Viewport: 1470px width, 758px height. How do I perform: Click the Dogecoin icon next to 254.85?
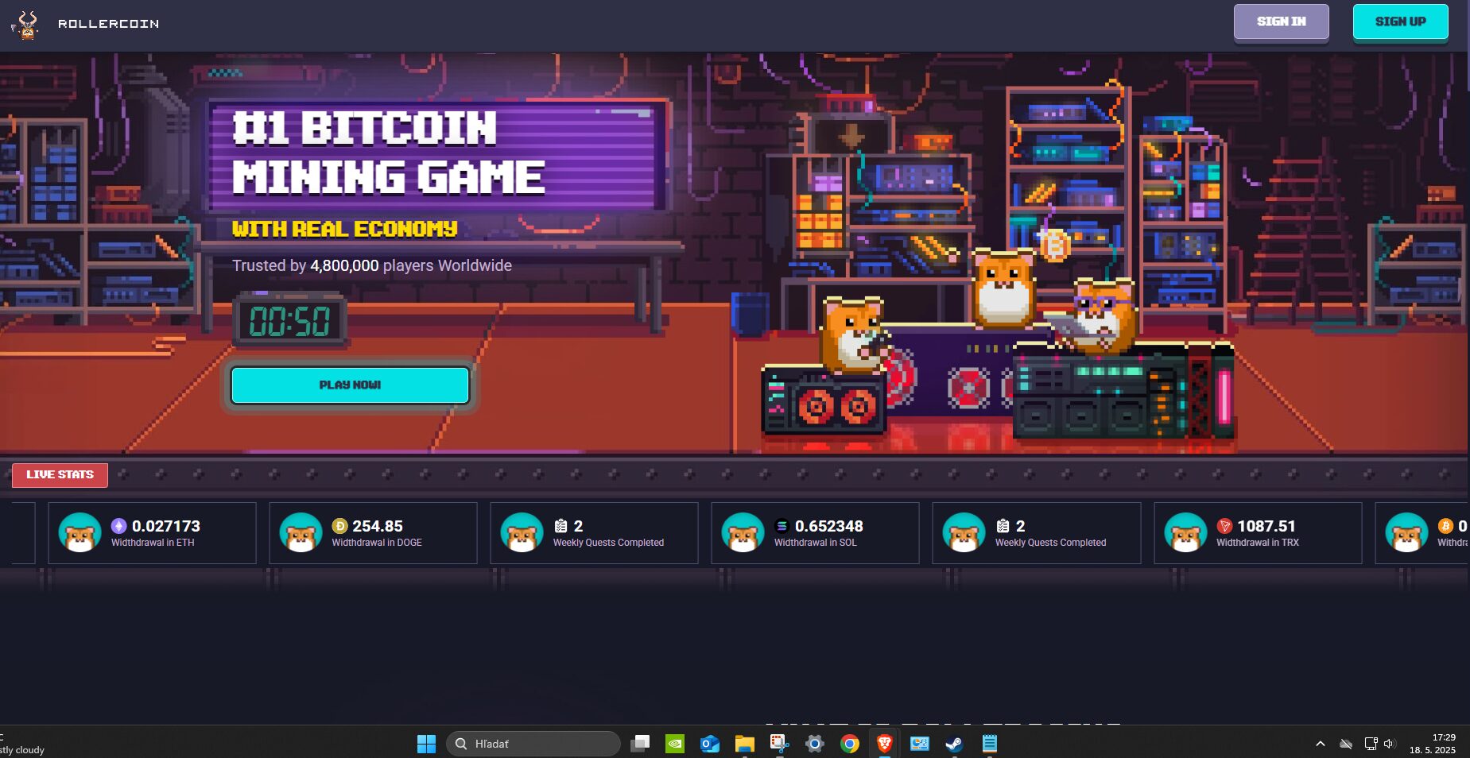coord(339,526)
